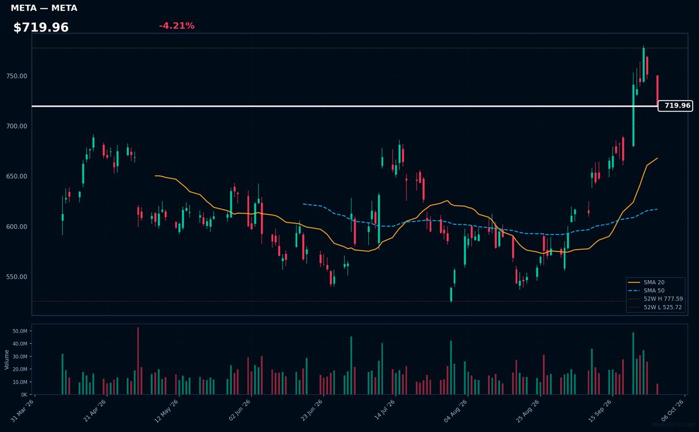
Task: Click the META — META chart title
Action: [x=44, y=8]
